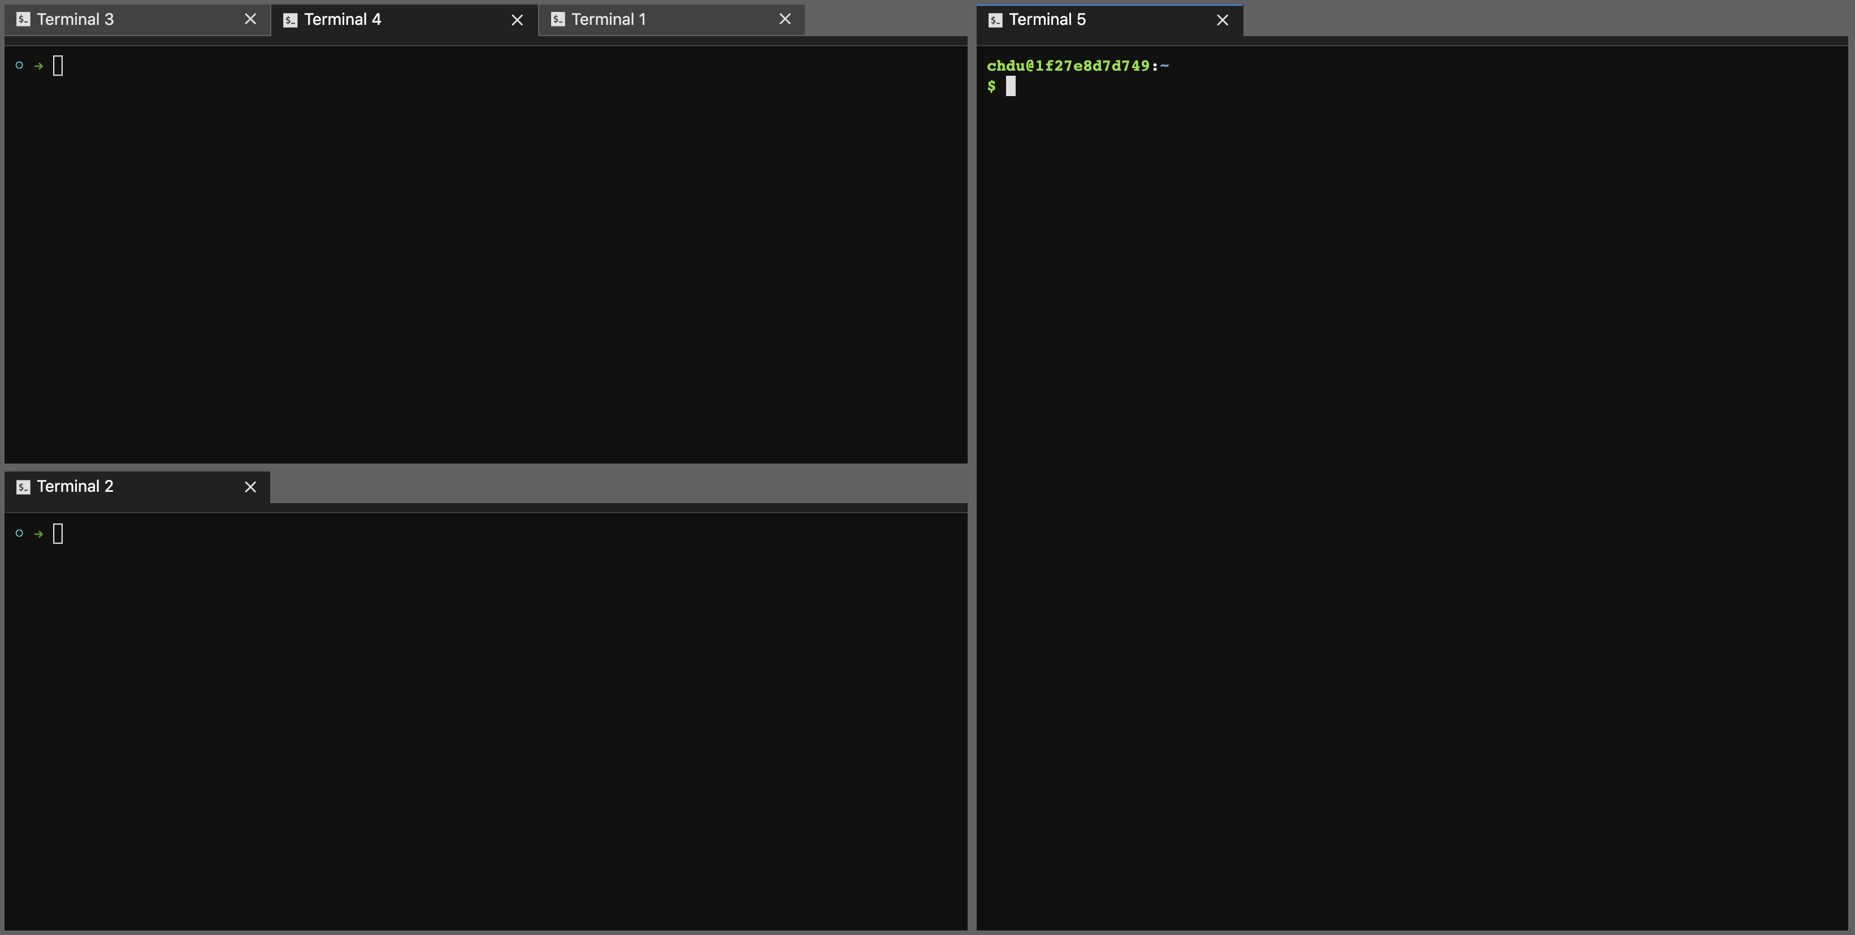1855x935 pixels.
Task: Close the Terminal 2 tab
Action: [x=250, y=487]
